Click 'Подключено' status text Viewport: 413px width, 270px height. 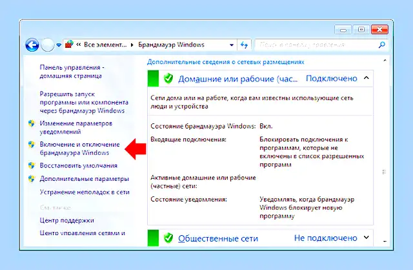click(331, 78)
